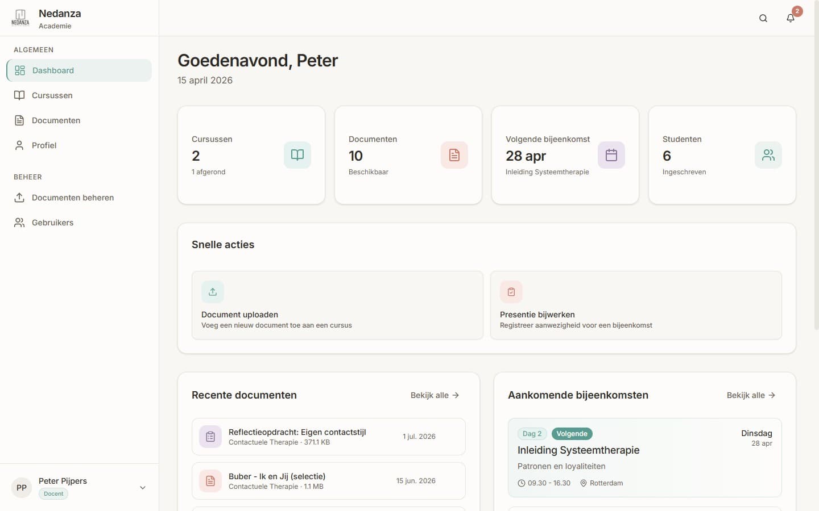Open the search icon in header
This screenshot has height=511, width=819.
pyautogui.click(x=763, y=18)
